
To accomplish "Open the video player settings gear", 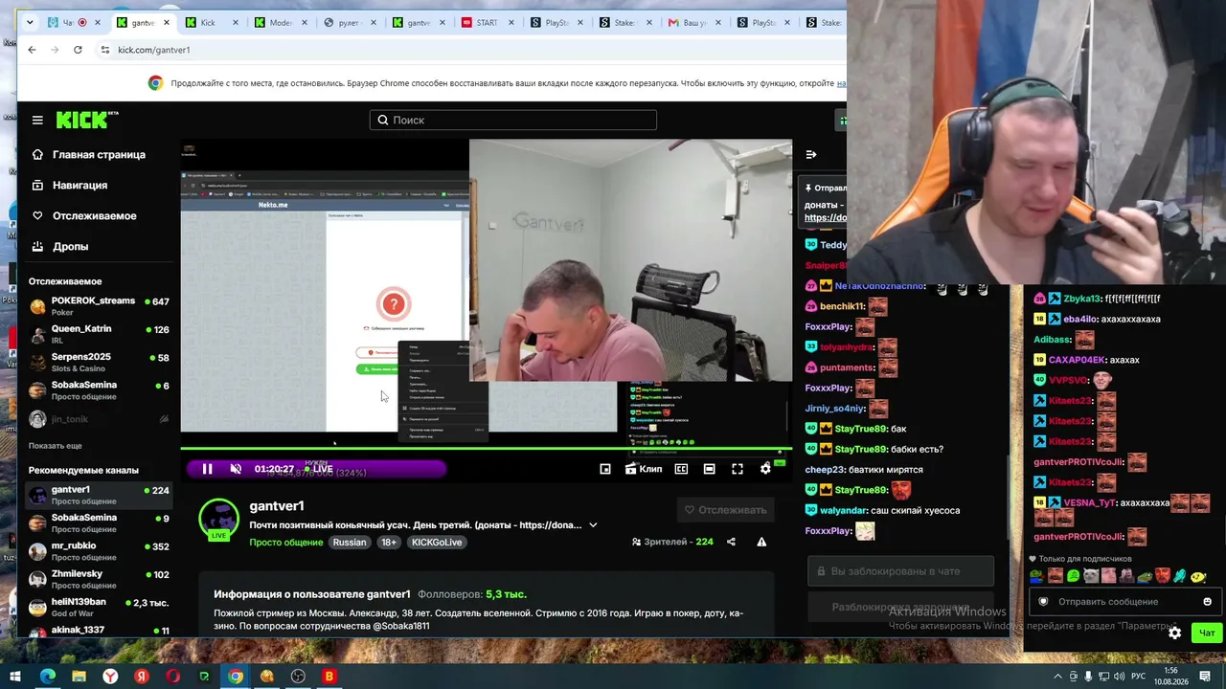I will point(765,469).
